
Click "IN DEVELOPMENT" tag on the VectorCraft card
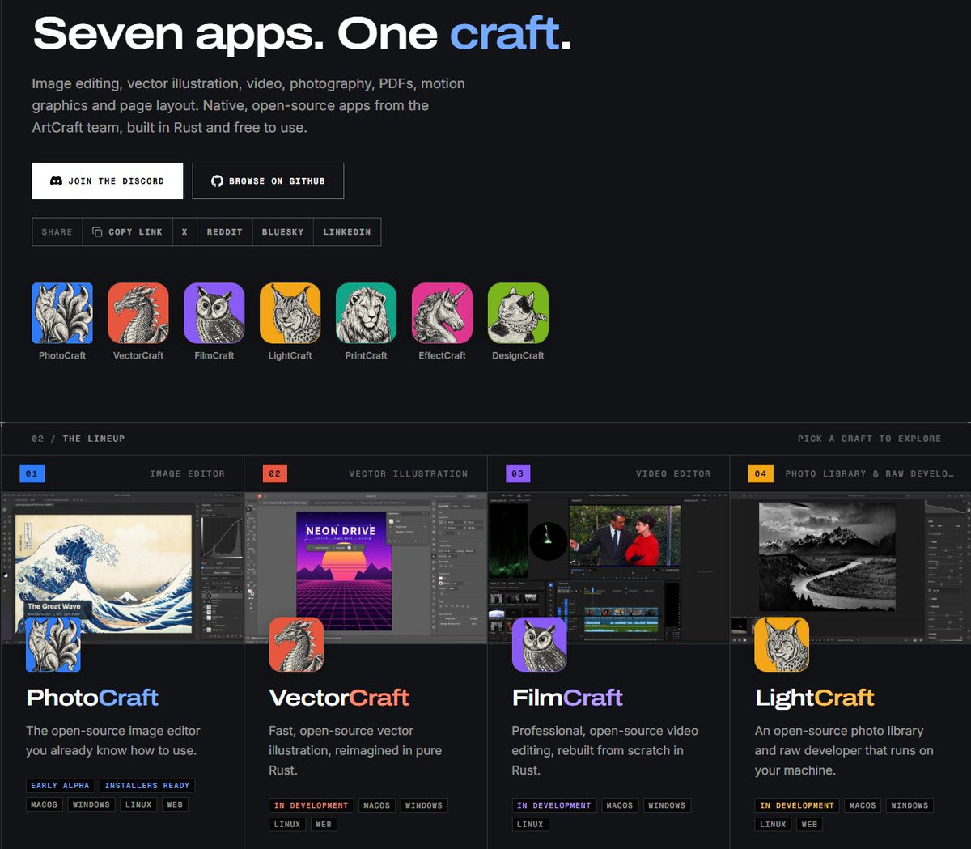312,805
